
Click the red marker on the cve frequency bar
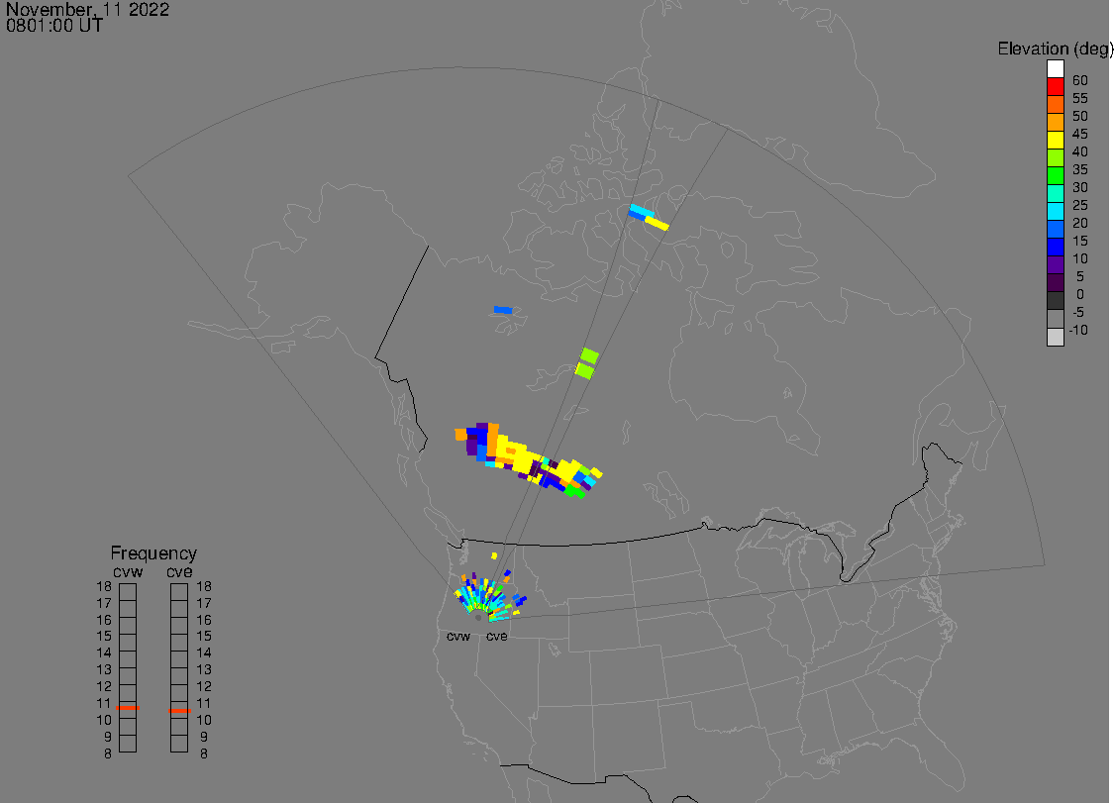[x=179, y=711]
